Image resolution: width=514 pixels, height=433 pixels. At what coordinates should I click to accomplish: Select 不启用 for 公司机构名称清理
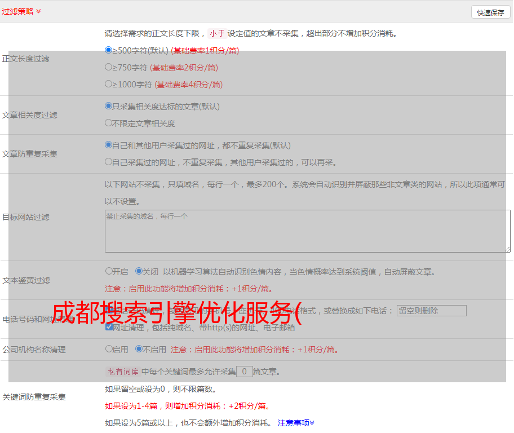[139, 349]
